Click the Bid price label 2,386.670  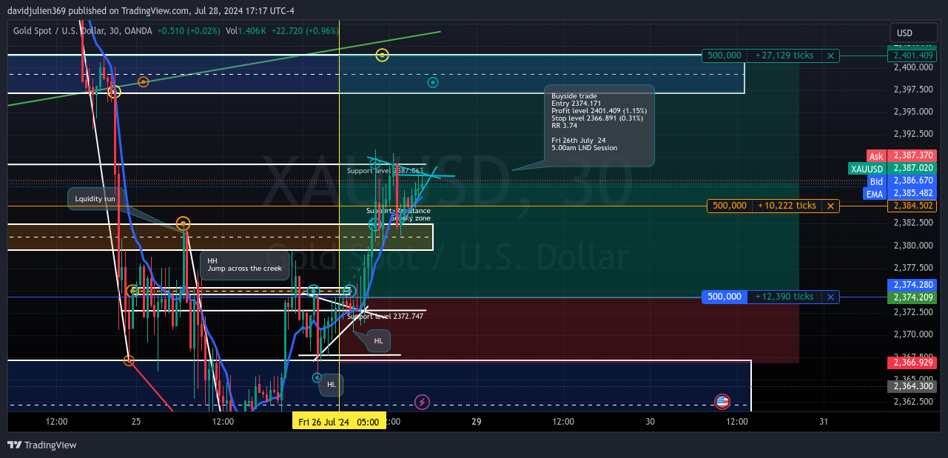[901, 181]
